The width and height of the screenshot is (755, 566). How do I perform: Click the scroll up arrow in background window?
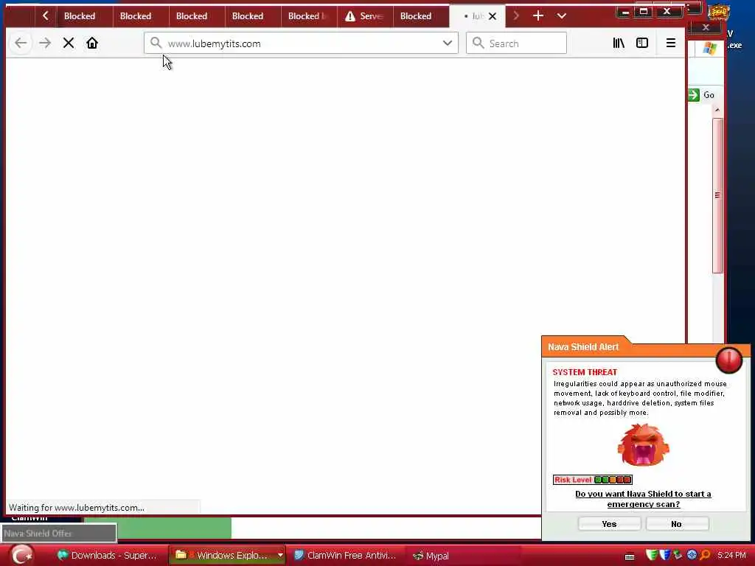717,111
